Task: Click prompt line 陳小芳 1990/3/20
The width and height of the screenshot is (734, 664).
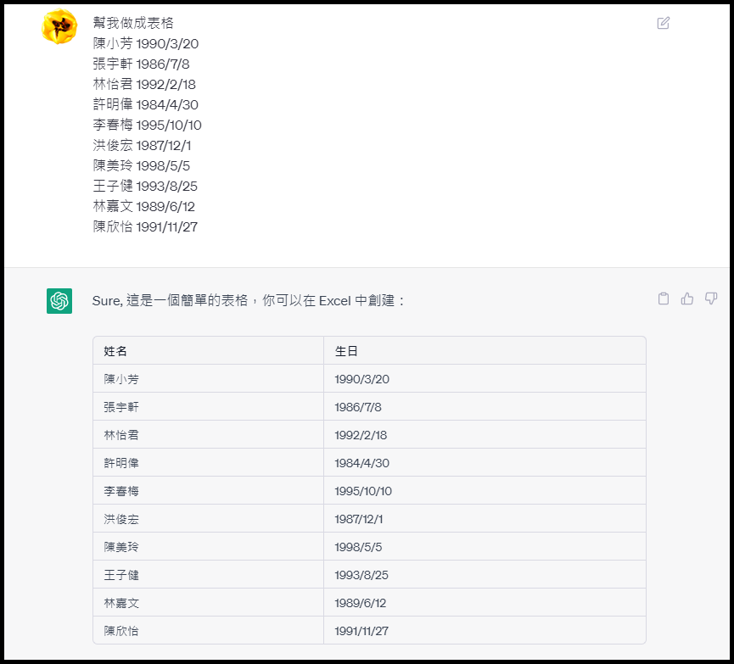Action: 146,43
